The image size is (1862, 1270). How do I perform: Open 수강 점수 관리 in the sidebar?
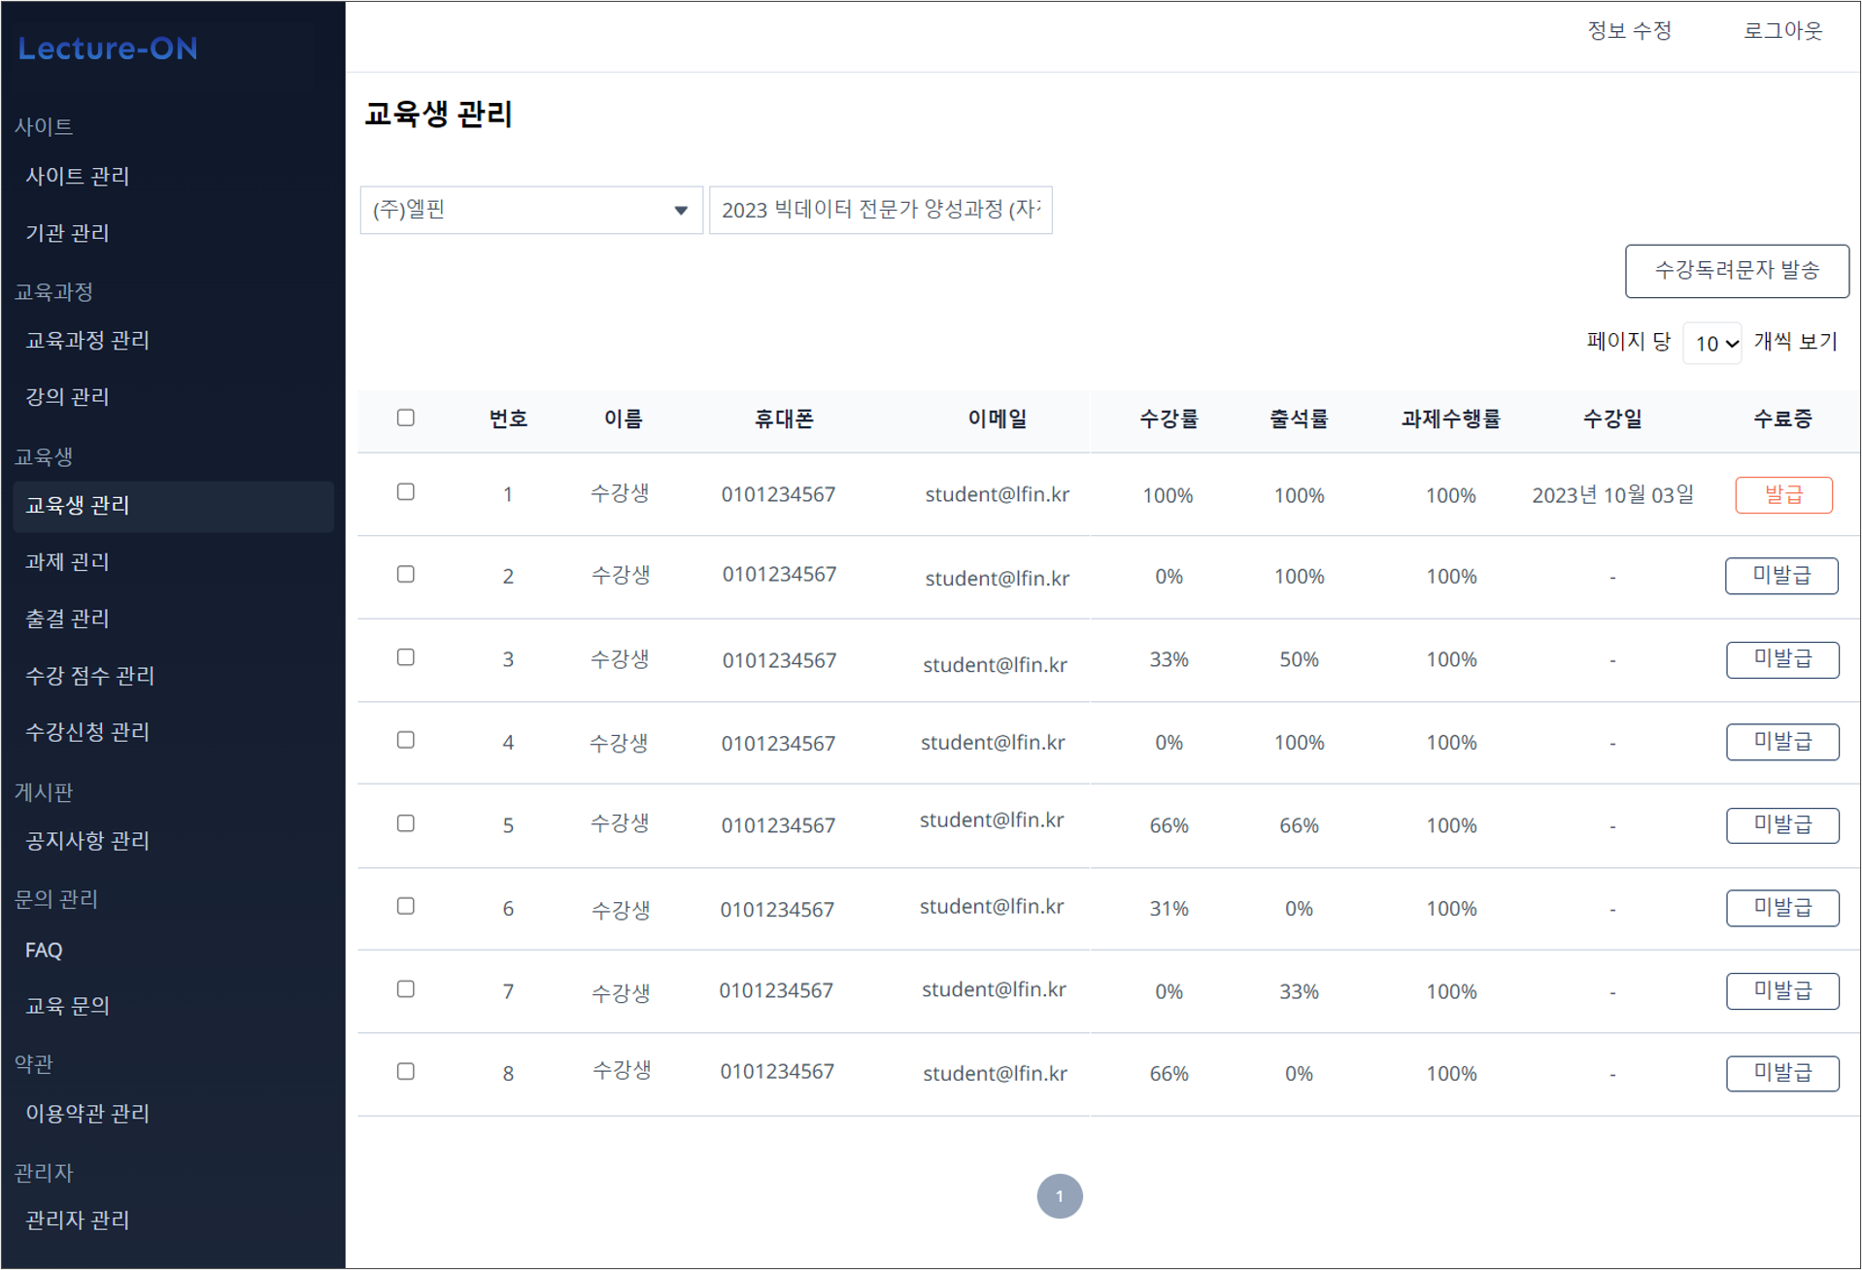click(89, 675)
